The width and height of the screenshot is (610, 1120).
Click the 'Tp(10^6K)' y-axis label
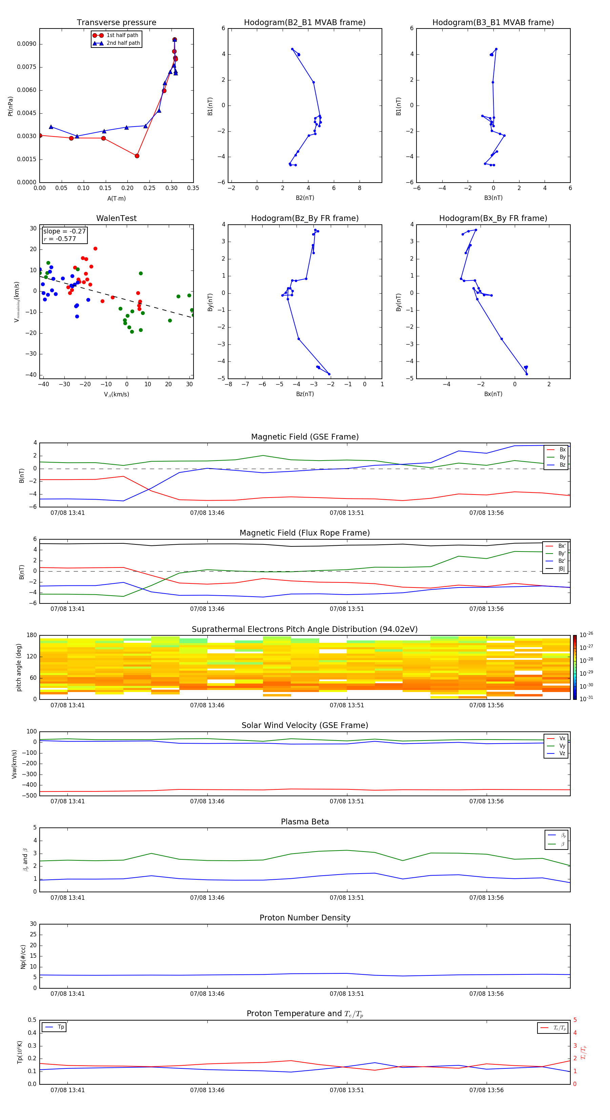click(x=20, y=1052)
